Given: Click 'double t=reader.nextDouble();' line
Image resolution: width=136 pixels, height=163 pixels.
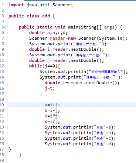Looking at the screenshot, I should click(x=82, y=83).
